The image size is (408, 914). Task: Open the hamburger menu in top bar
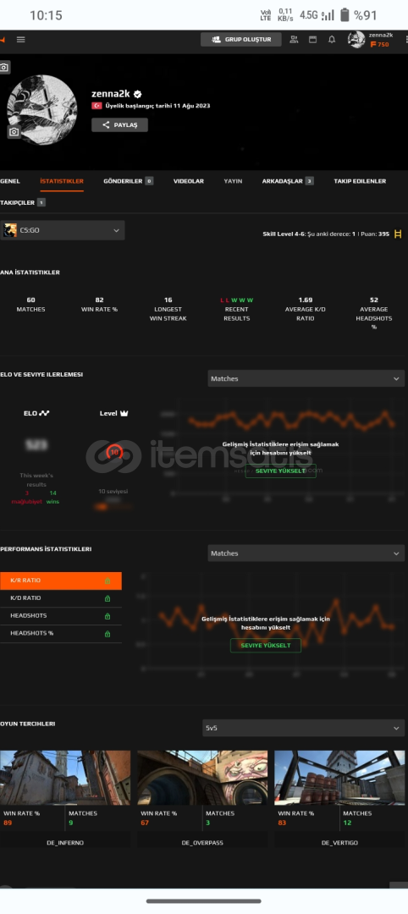coord(21,40)
